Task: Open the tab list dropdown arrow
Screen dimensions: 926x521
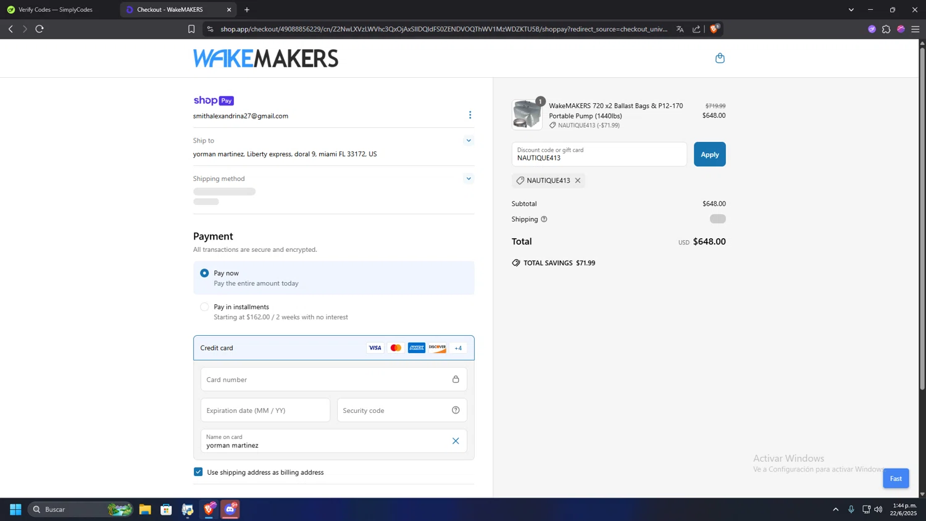Action: coord(851,10)
